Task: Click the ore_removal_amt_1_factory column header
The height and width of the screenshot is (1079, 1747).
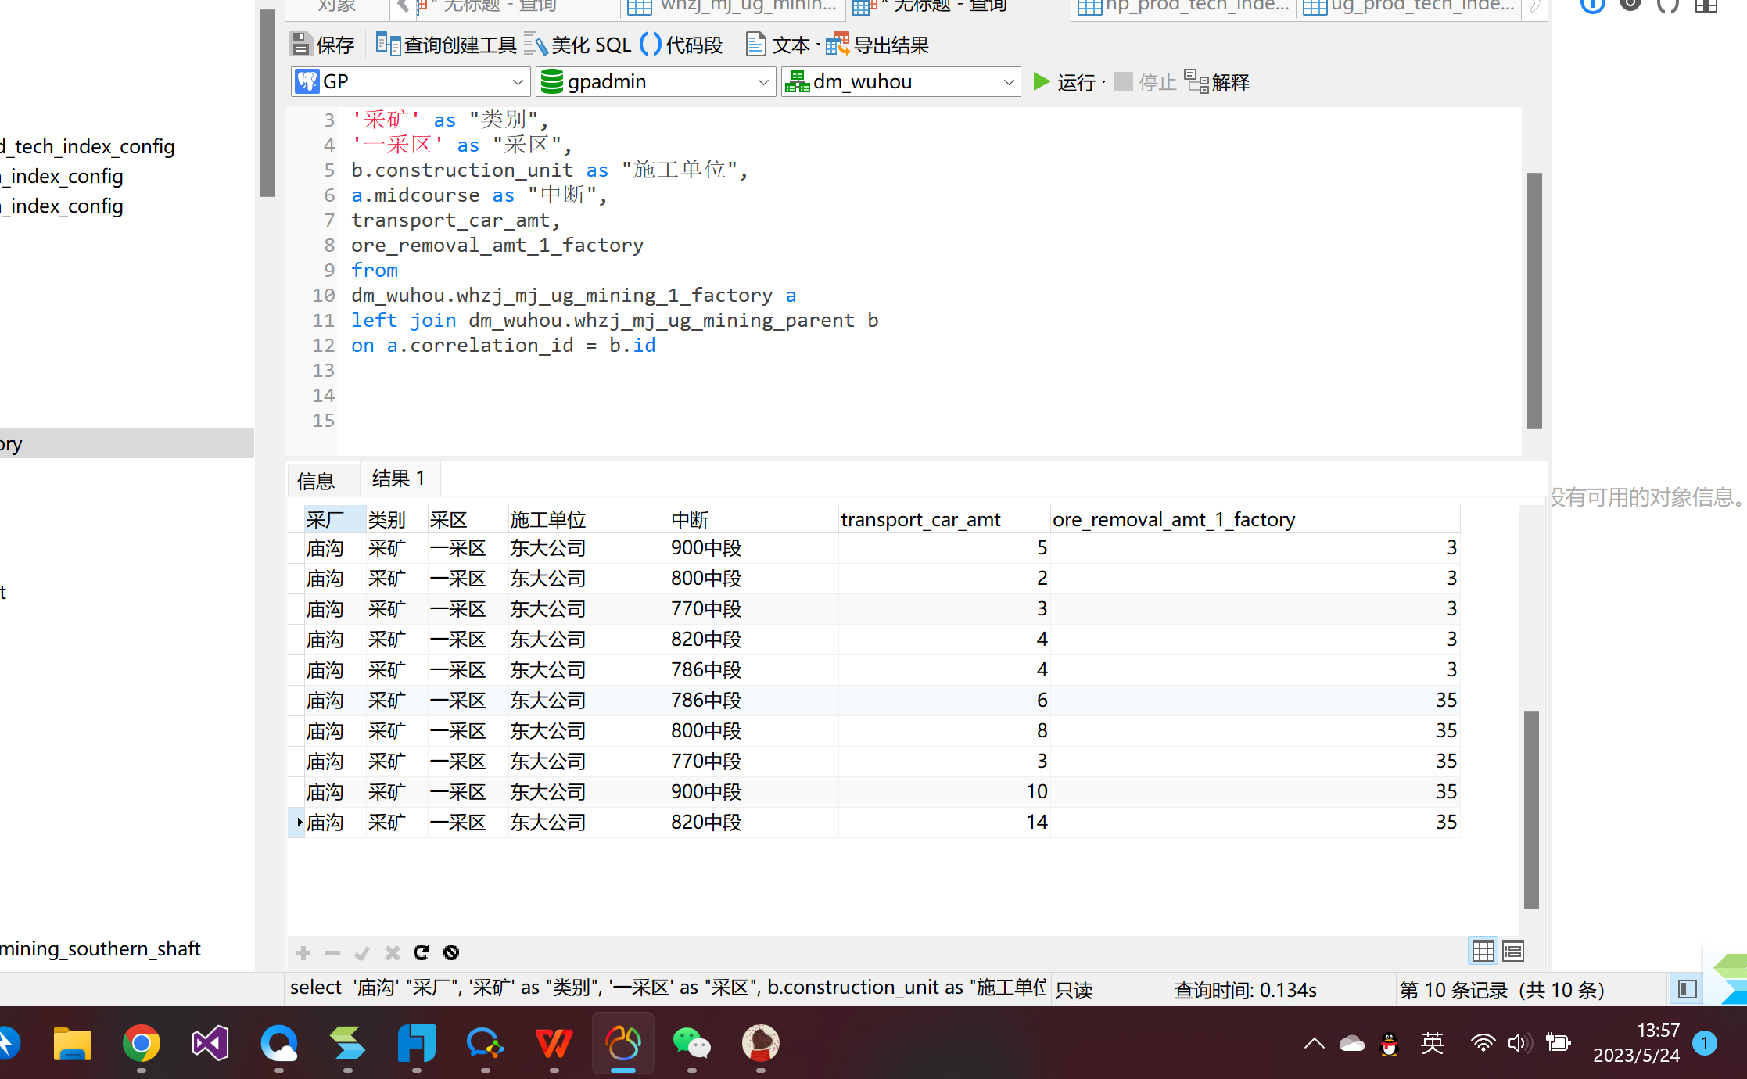Action: pos(1254,519)
